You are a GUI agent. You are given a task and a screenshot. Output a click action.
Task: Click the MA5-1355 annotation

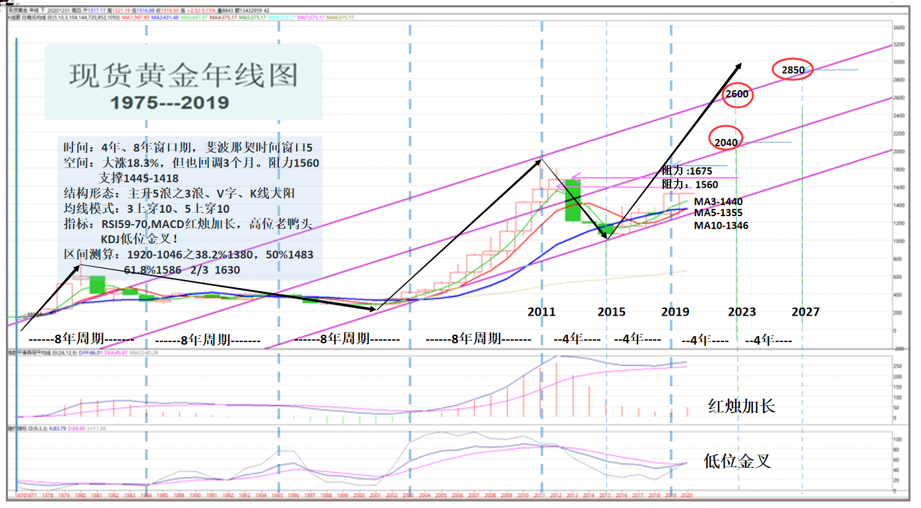[719, 213]
